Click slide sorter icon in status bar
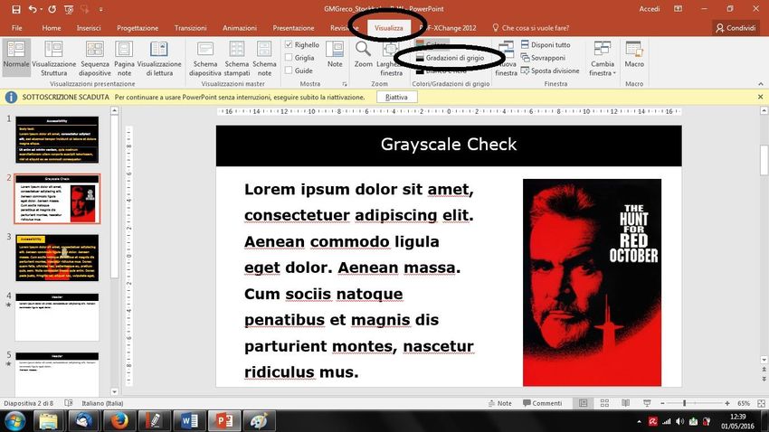Screen dimensions: 769x432 tap(604, 403)
